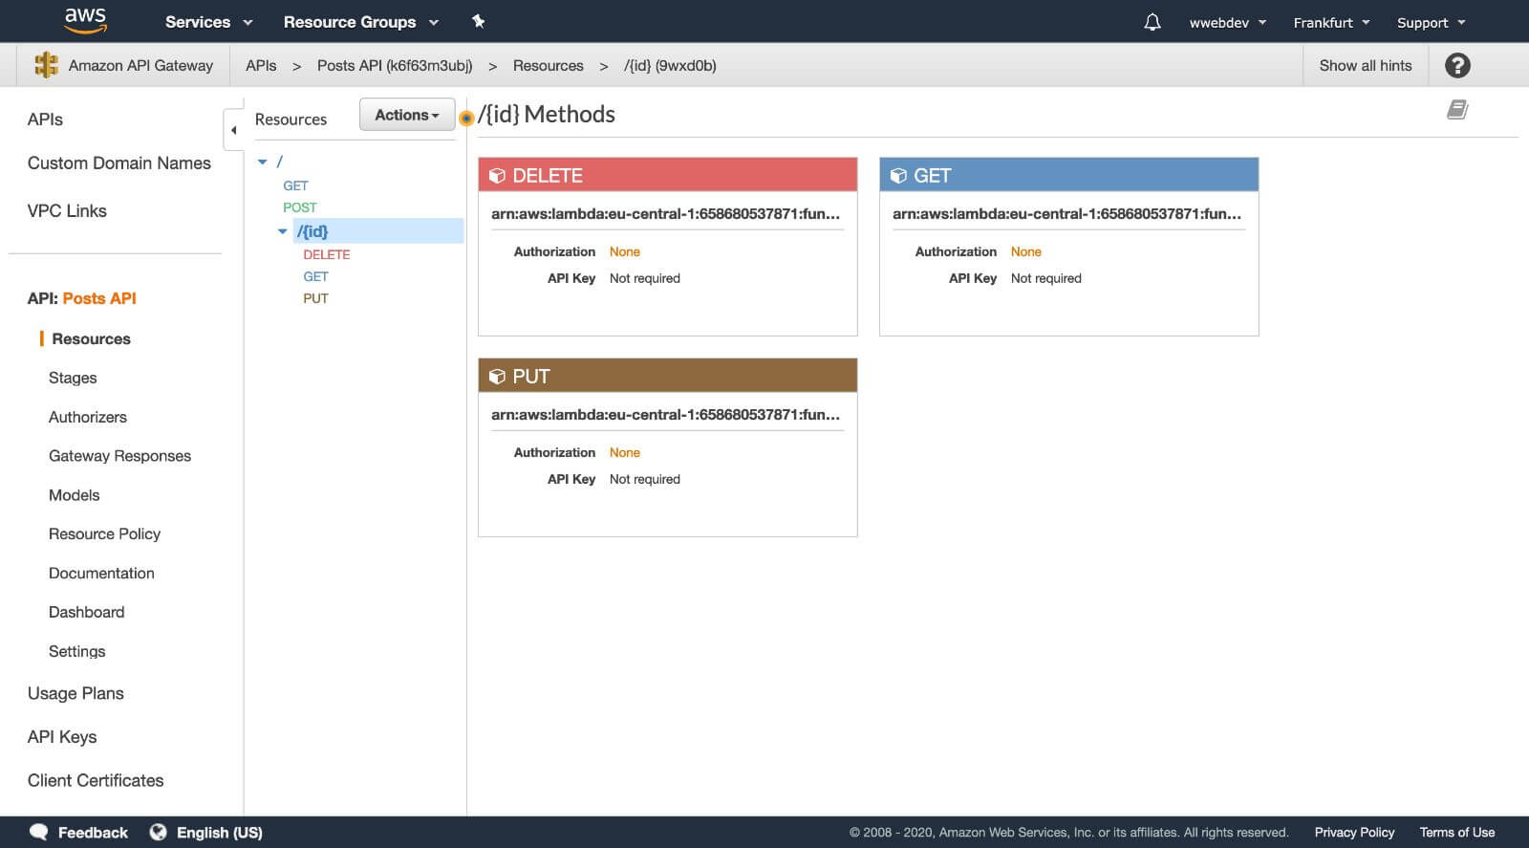
Task: Click the language globe icon
Action: 159,832
